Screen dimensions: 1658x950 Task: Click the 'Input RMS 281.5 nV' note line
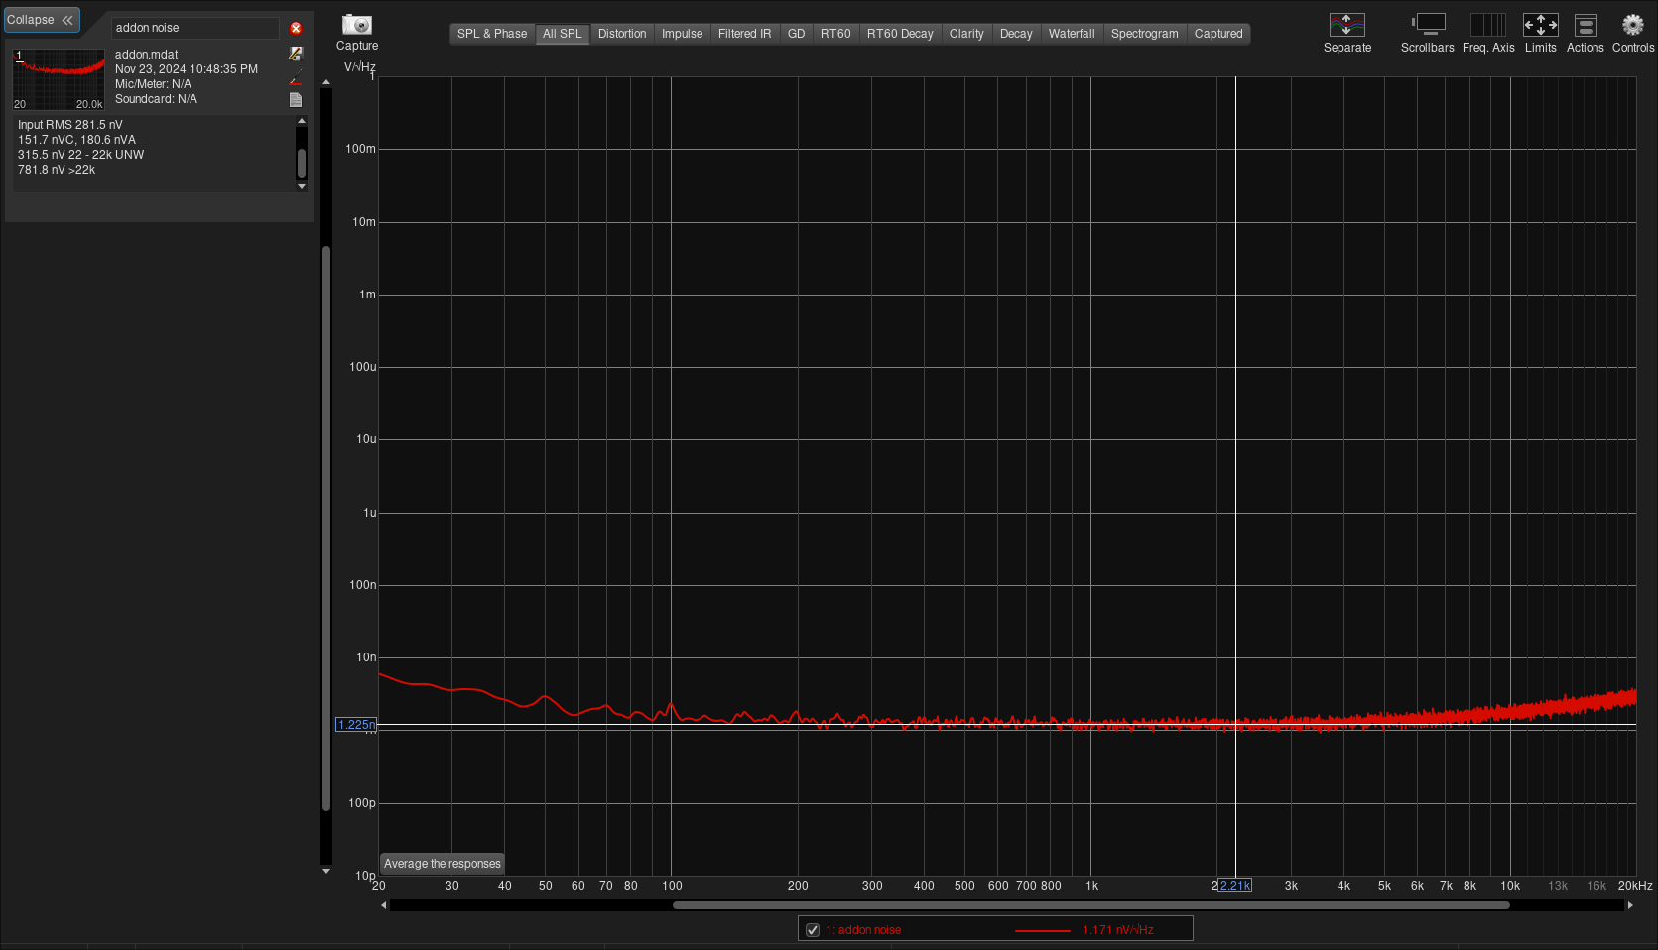pos(70,125)
